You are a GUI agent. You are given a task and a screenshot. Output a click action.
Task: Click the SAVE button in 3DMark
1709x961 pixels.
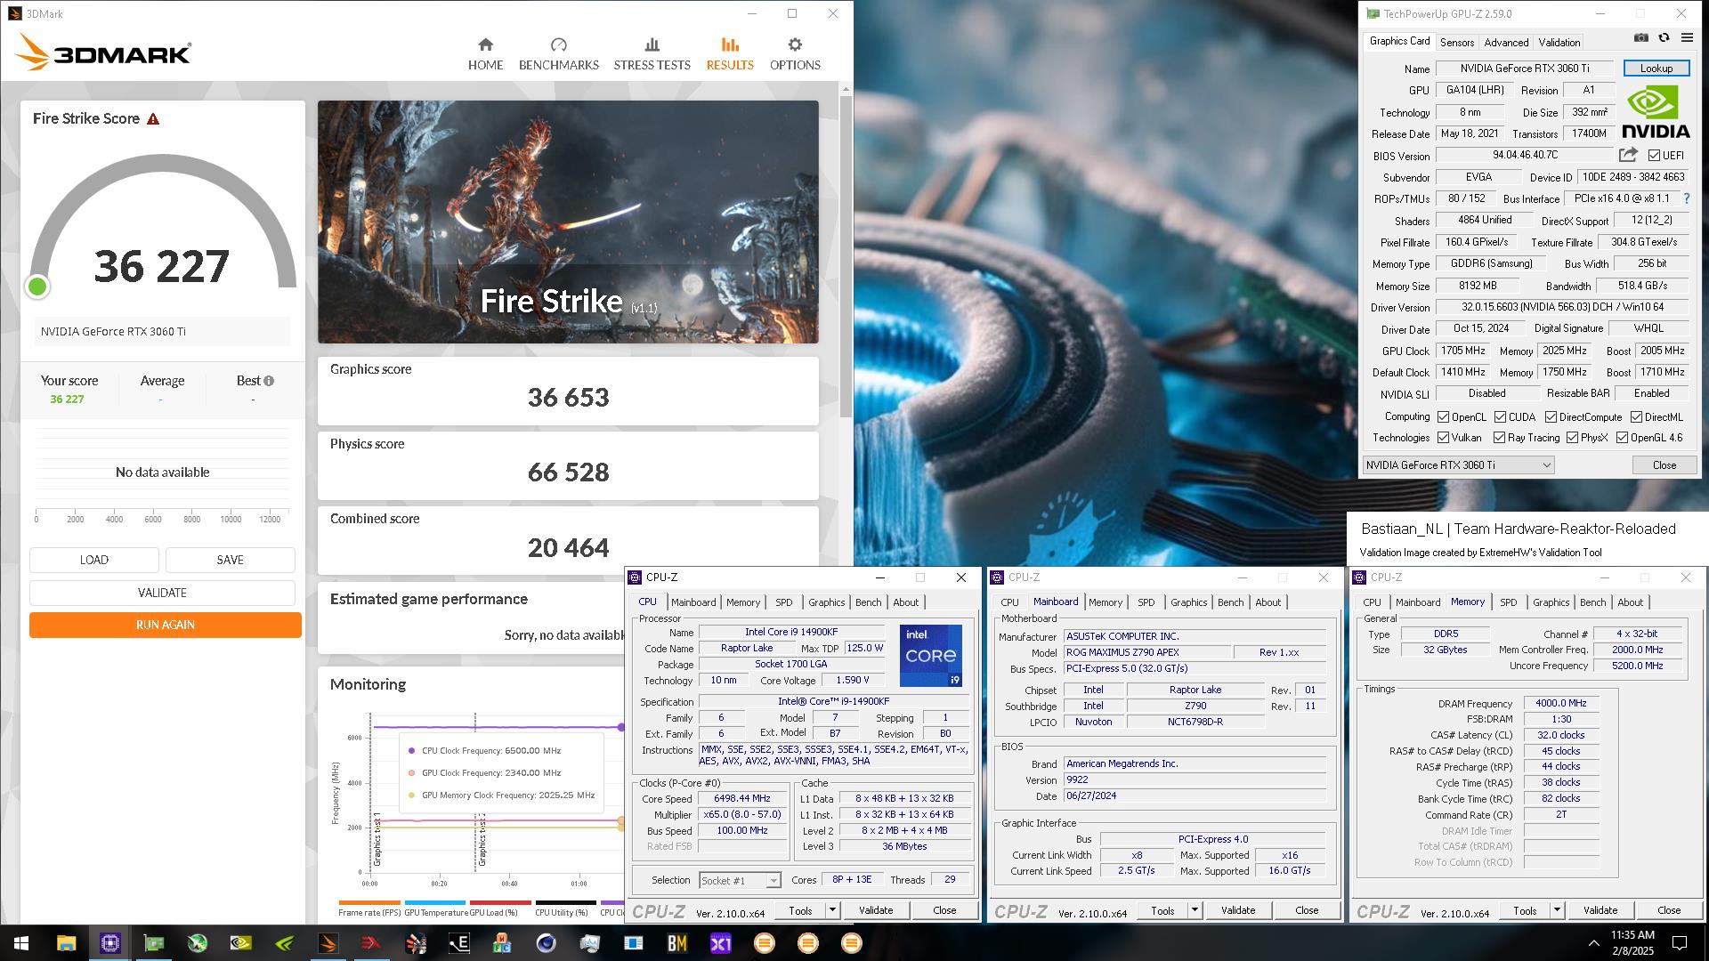(231, 560)
